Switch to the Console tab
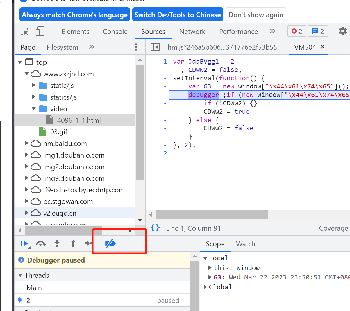Image resolution: width=350 pixels, height=311 pixels. pos(115,31)
